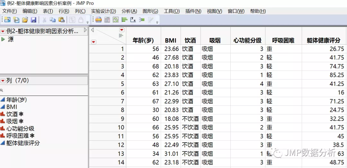Screen dimensions: 347x168
Task: Click 不饮酒 cell in row 10
Action: click(x=190, y=127)
